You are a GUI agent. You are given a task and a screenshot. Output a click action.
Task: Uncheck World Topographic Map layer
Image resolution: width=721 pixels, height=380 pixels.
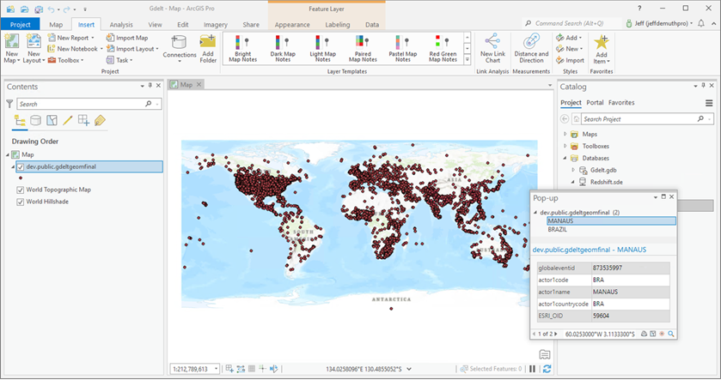pos(21,190)
